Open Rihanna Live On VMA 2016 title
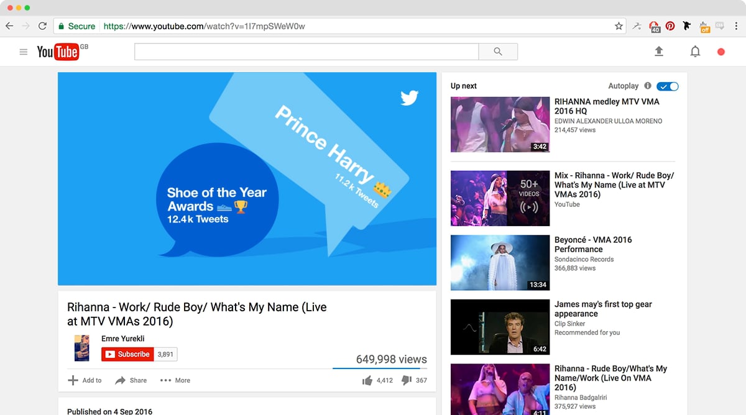 point(610,378)
